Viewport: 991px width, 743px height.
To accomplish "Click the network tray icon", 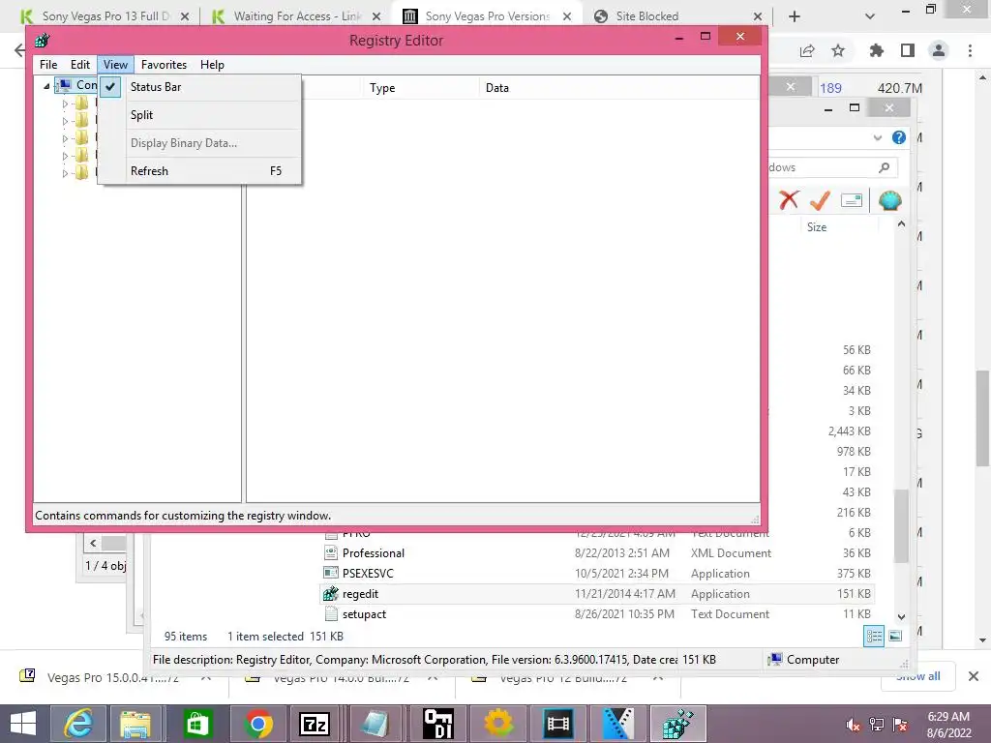I will point(877,725).
